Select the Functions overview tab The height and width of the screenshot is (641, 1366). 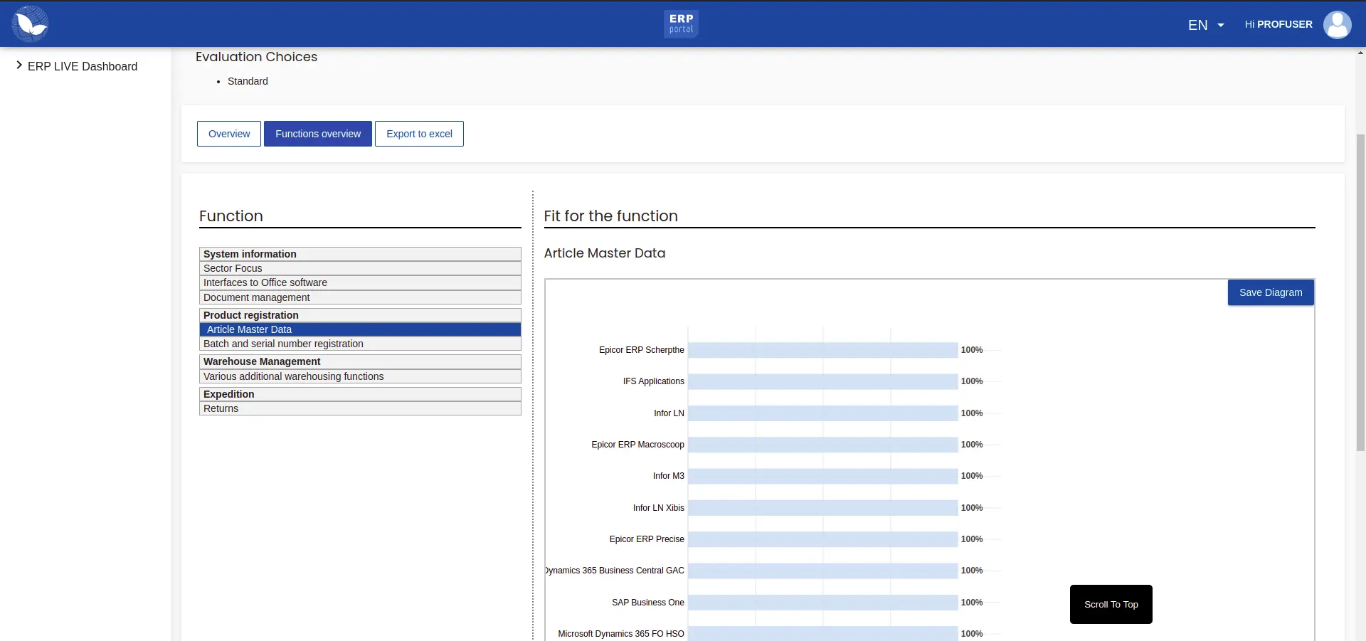(x=318, y=134)
